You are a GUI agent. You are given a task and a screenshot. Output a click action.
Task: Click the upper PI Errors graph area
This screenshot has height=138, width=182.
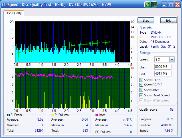[72, 42]
